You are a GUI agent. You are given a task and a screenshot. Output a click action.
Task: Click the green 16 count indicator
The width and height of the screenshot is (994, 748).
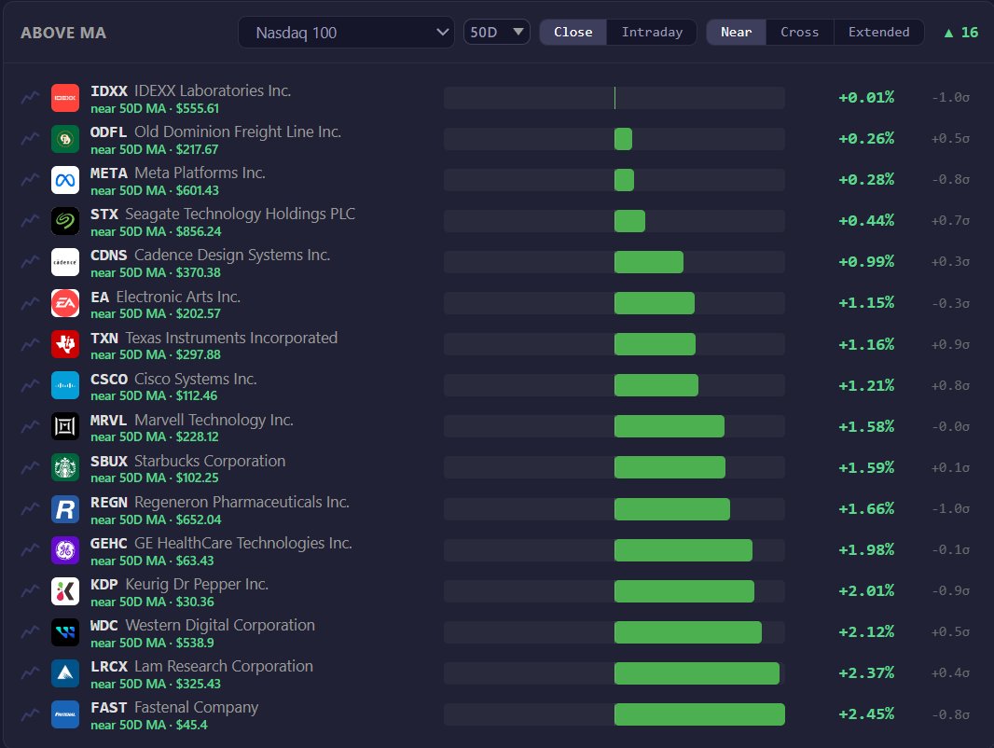(961, 33)
